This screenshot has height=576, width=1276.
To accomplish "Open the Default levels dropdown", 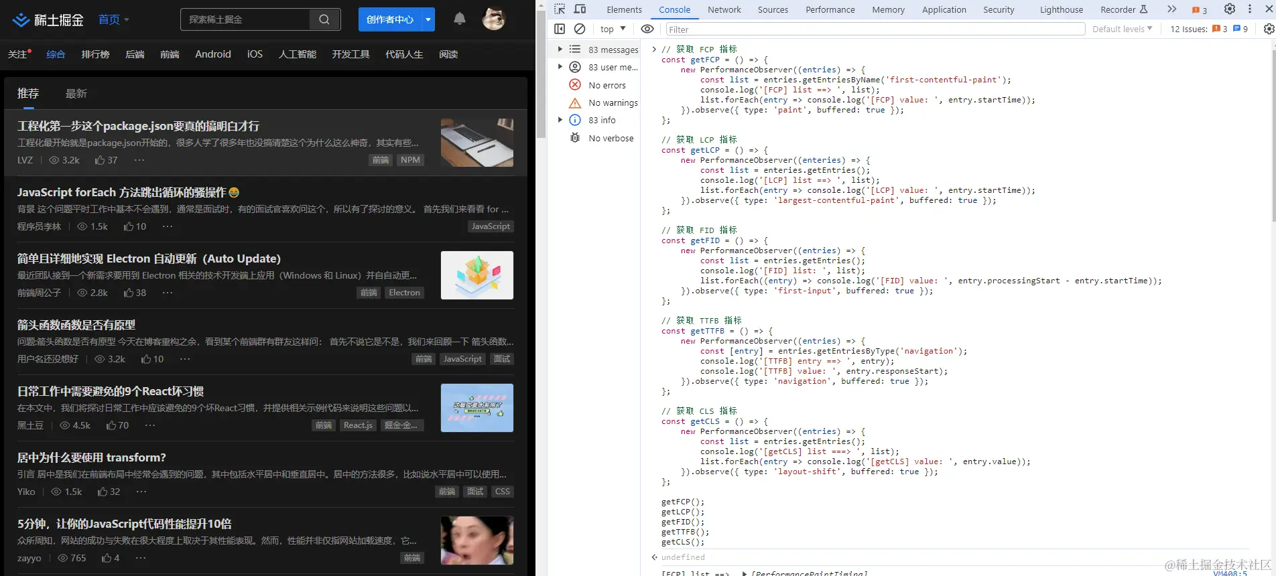I will point(1123,29).
